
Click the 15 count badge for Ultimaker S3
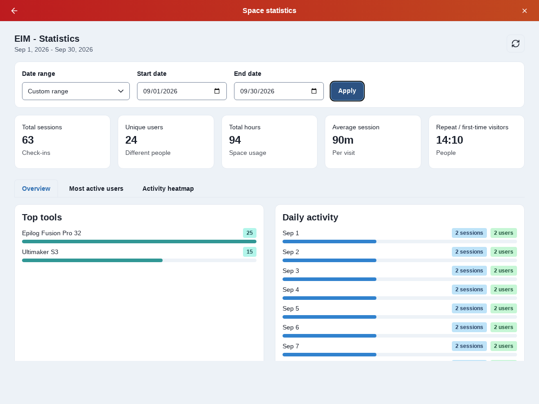250,252
